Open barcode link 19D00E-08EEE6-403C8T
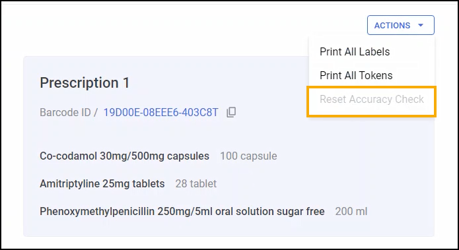459x250 pixels. point(160,112)
